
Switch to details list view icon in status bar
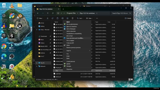point(129,79)
